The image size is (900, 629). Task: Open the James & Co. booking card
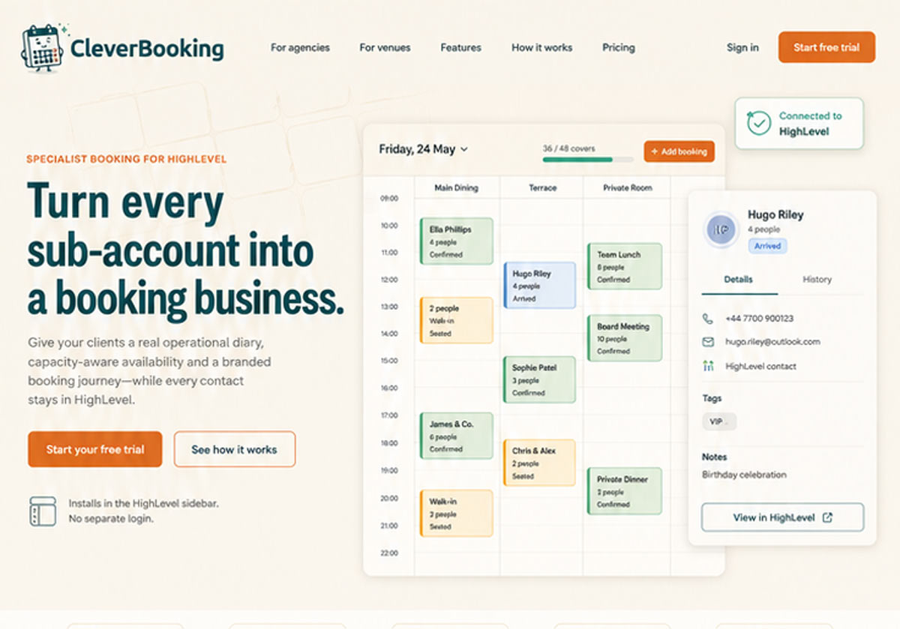(456, 436)
